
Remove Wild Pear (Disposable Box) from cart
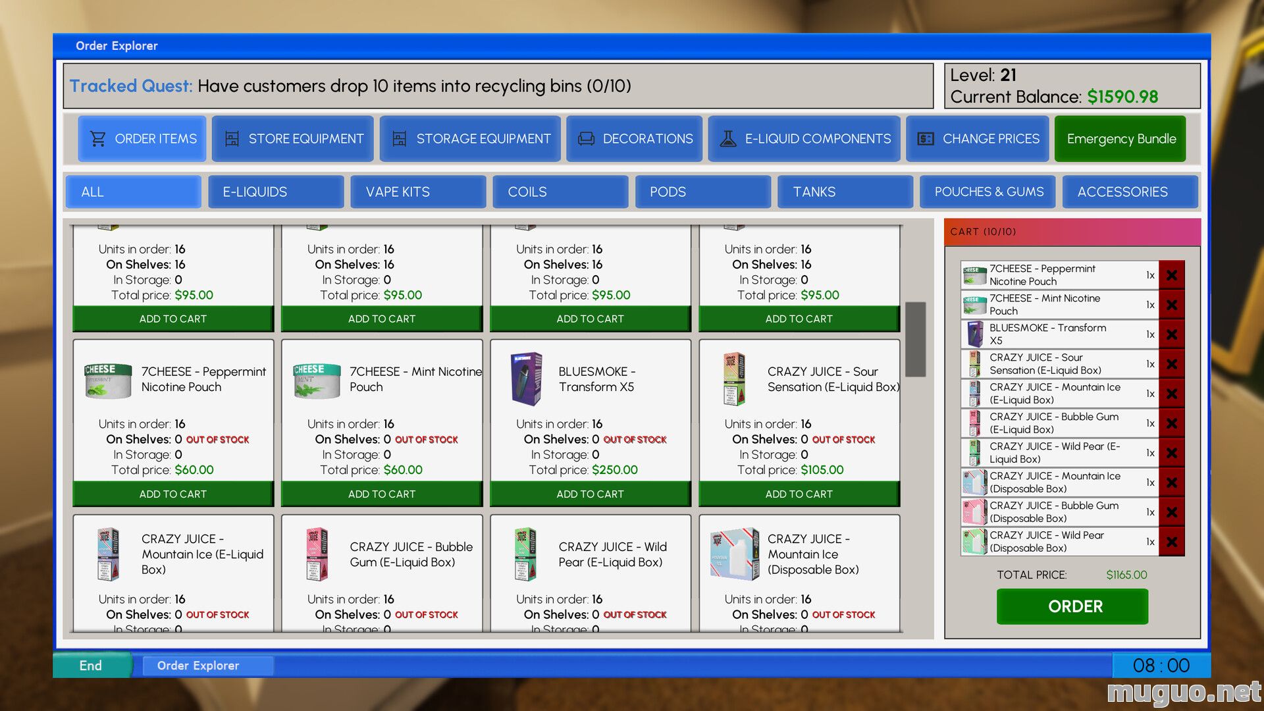tap(1172, 542)
